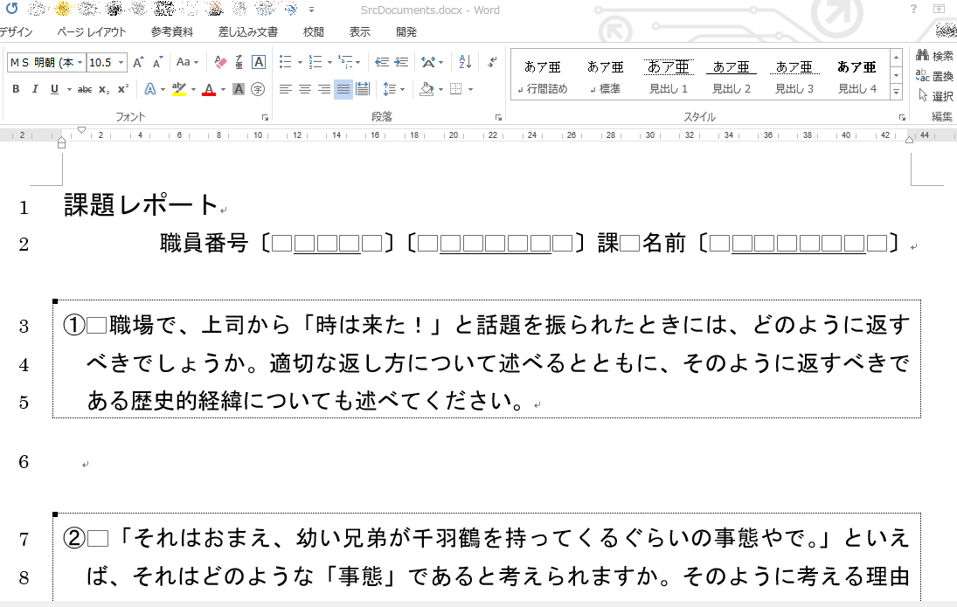
Task: Switch to the 校閲 ribbon tab
Action: point(313,31)
